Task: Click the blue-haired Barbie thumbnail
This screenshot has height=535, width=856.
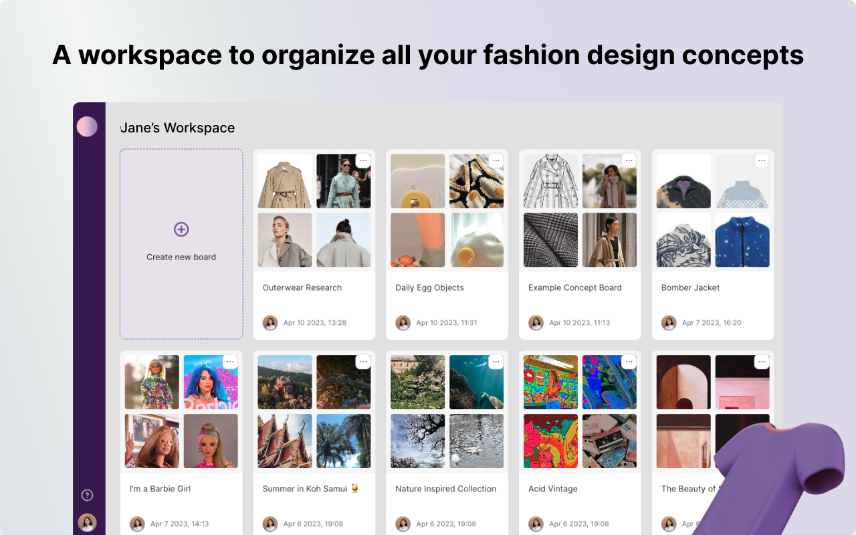Action: (x=211, y=382)
